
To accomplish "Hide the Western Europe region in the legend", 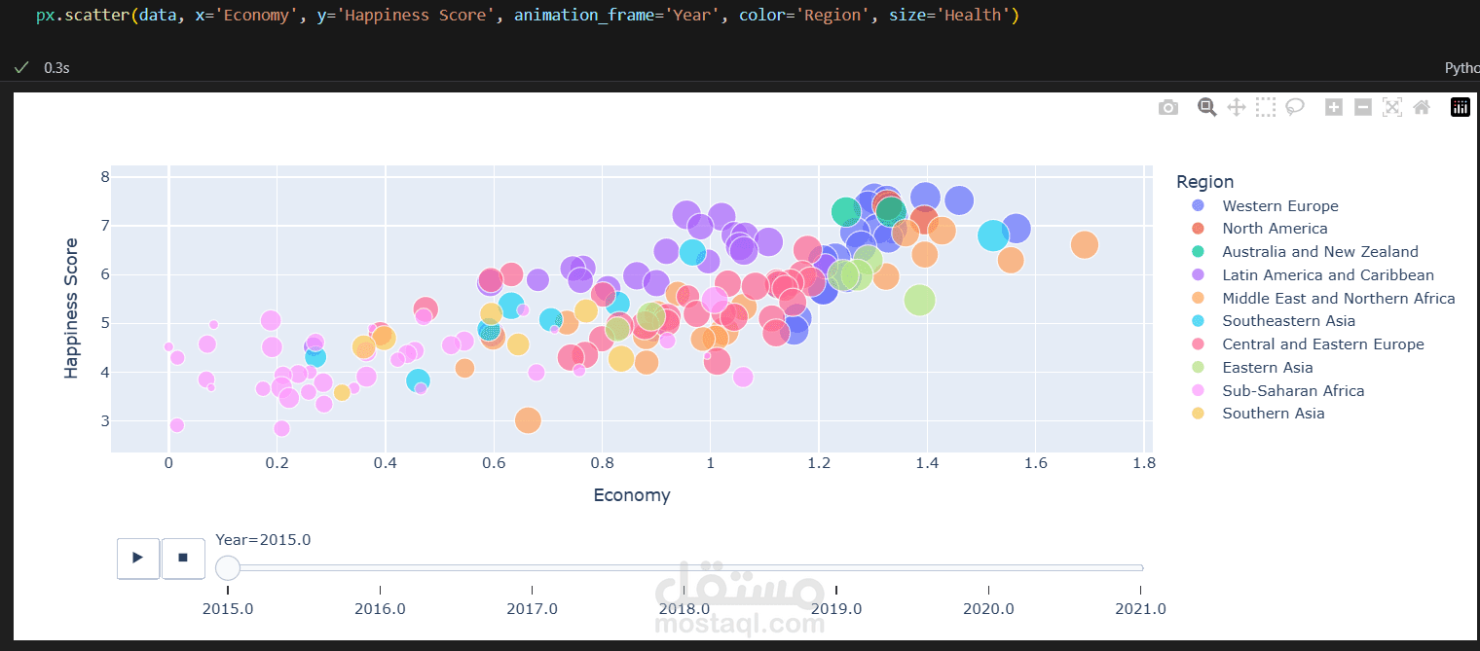I will coord(1279,205).
